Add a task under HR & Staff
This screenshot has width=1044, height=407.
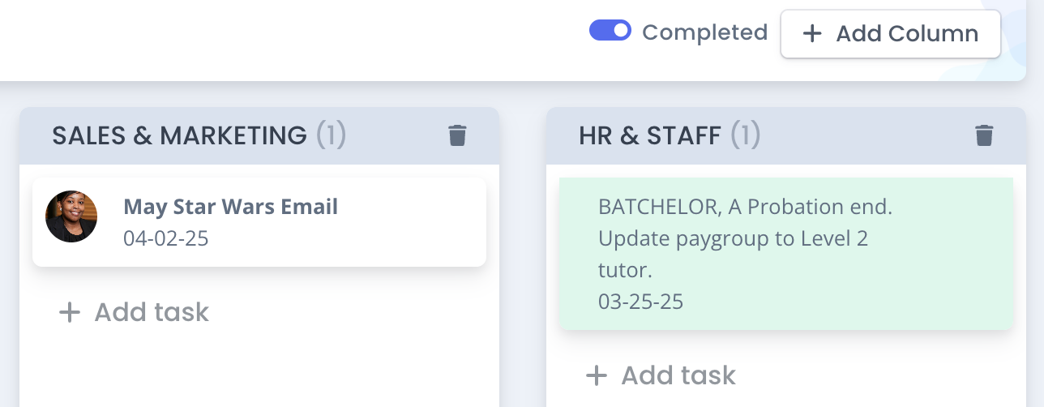tap(678, 375)
